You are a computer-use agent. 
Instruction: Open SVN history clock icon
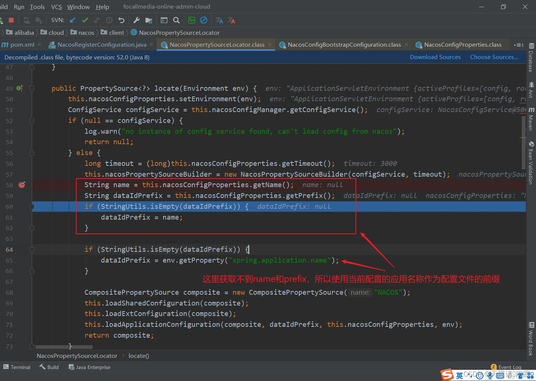click(x=109, y=20)
